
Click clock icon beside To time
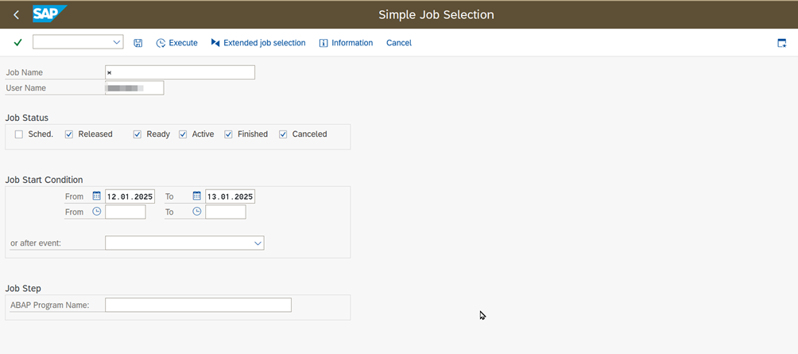197,212
